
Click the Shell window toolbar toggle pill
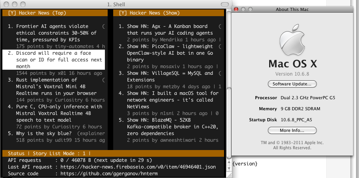(x=225, y=4)
